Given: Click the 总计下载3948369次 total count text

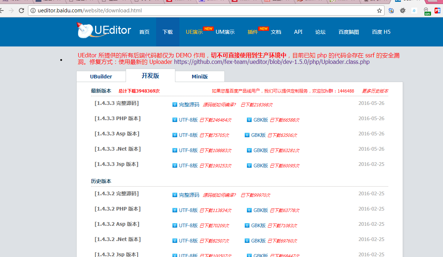Looking at the screenshot, I should pos(139,91).
